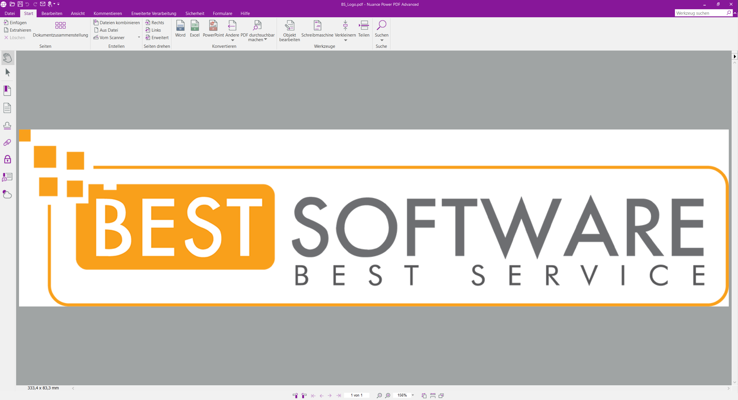This screenshot has width=738, height=400.
Task: Expand the Suchen dropdown arrow
Action: click(382, 40)
